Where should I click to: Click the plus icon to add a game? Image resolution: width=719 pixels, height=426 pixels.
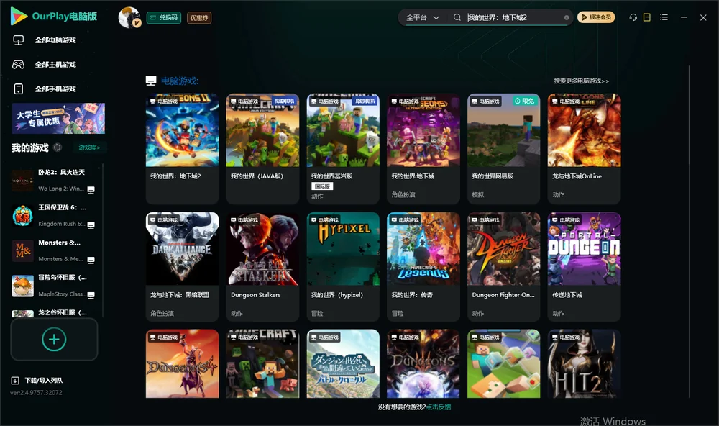(54, 340)
